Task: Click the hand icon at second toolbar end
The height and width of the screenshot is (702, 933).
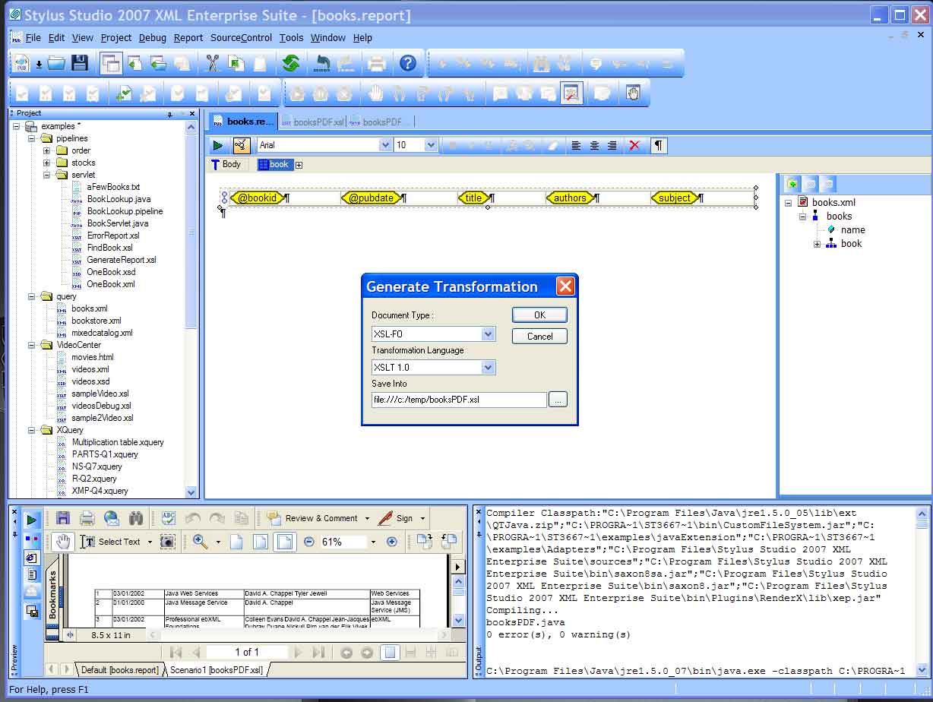Action: (633, 93)
